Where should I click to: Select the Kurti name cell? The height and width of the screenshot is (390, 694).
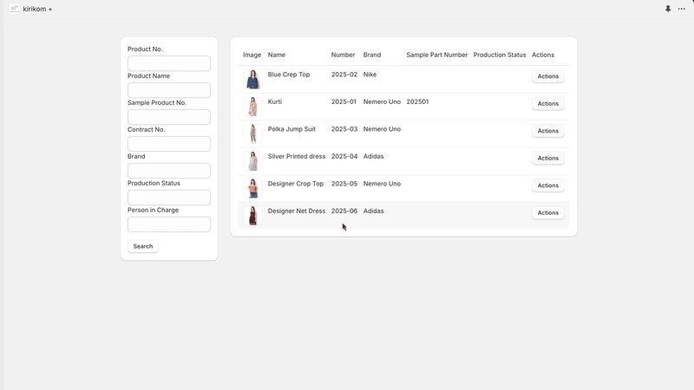click(275, 101)
